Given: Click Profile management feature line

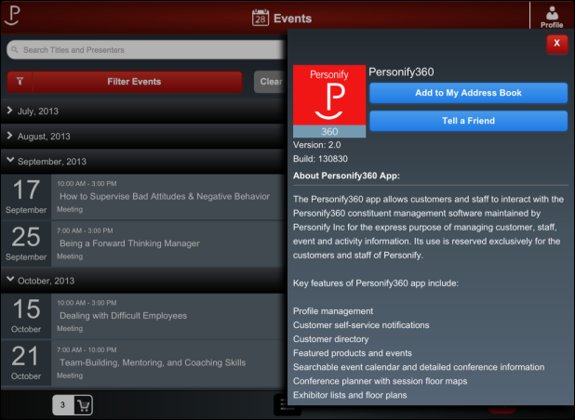Looking at the screenshot, I should 333,311.
